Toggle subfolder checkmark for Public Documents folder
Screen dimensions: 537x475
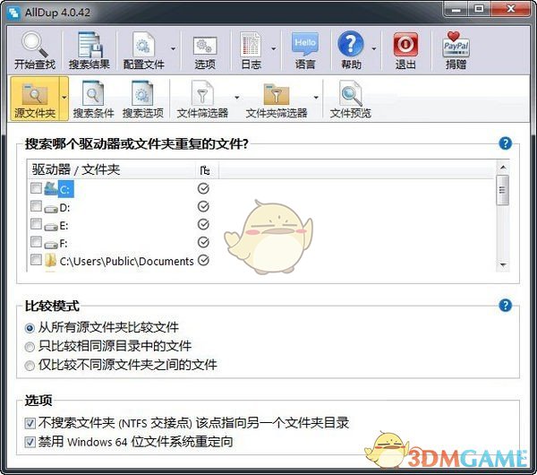pyautogui.click(x=203, y=260)
